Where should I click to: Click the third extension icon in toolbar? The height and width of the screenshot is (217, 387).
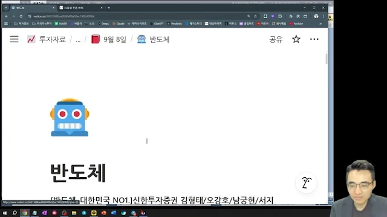(280, 16)
